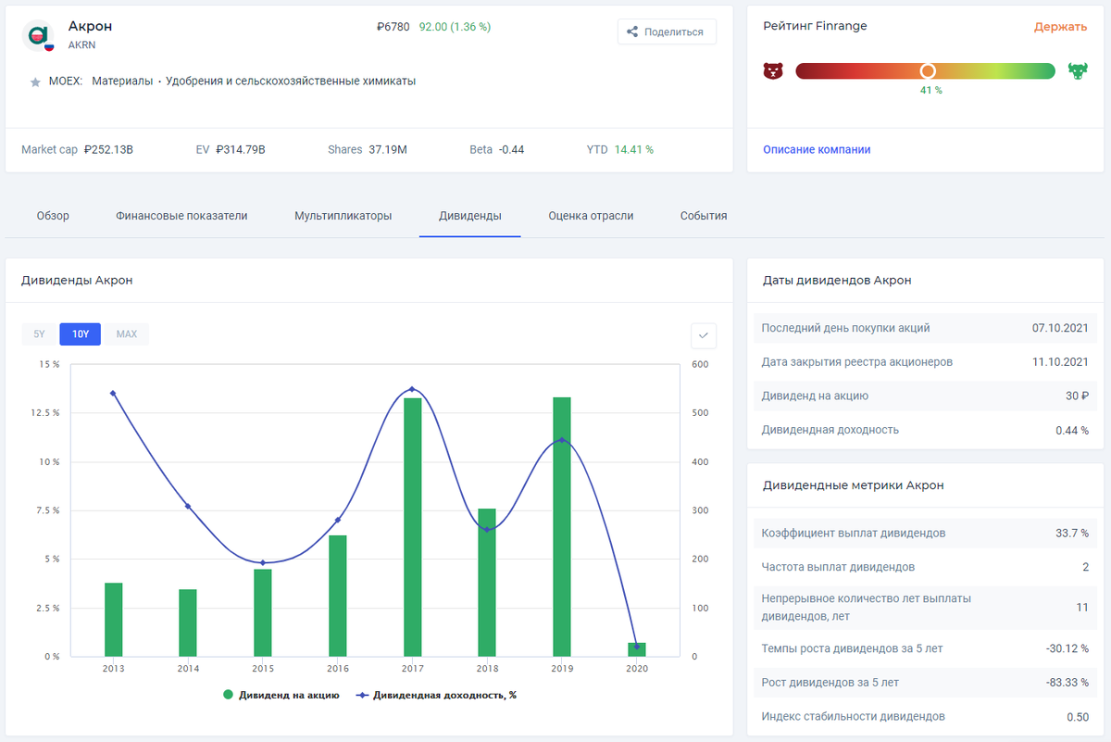Viewport: 1111px width, 742px height.
Task: Toggle Дивиденд на акцию legend item
Action: [x=281, y=694]
